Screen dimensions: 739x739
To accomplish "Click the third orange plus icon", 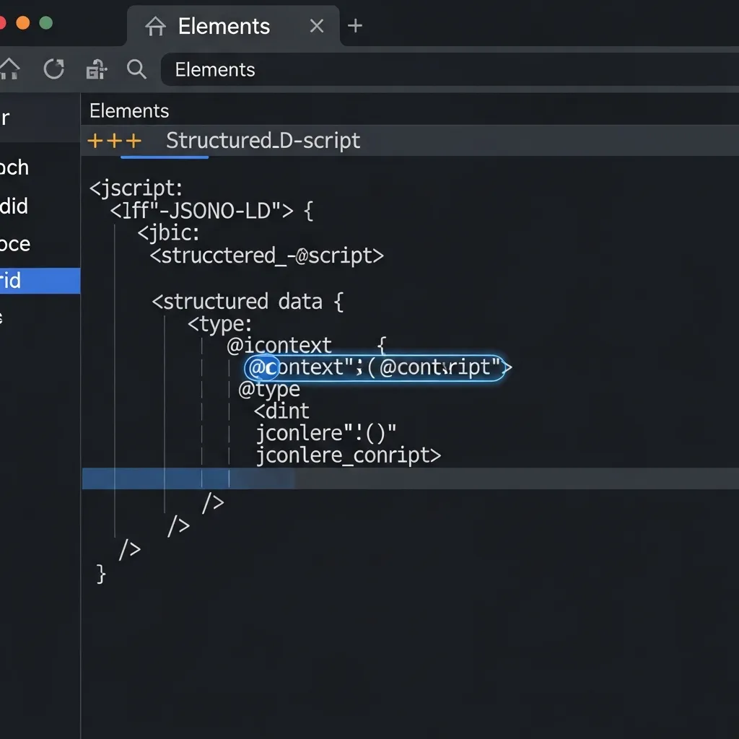I will coord(134,141).
